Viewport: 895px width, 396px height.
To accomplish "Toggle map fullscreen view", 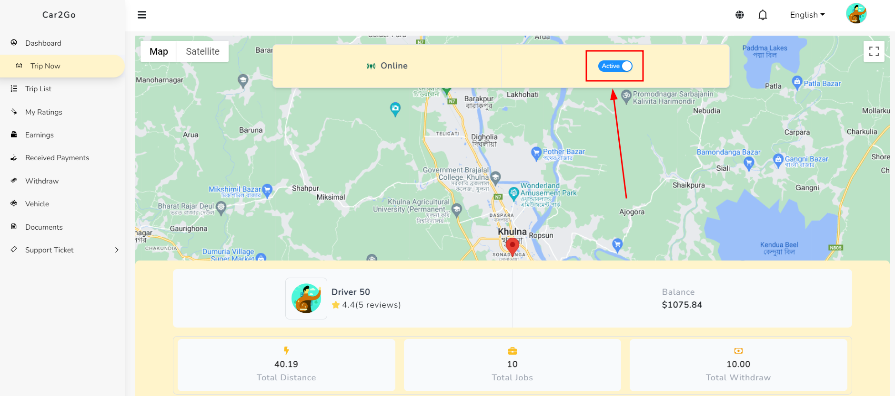I will click(874, 51).
